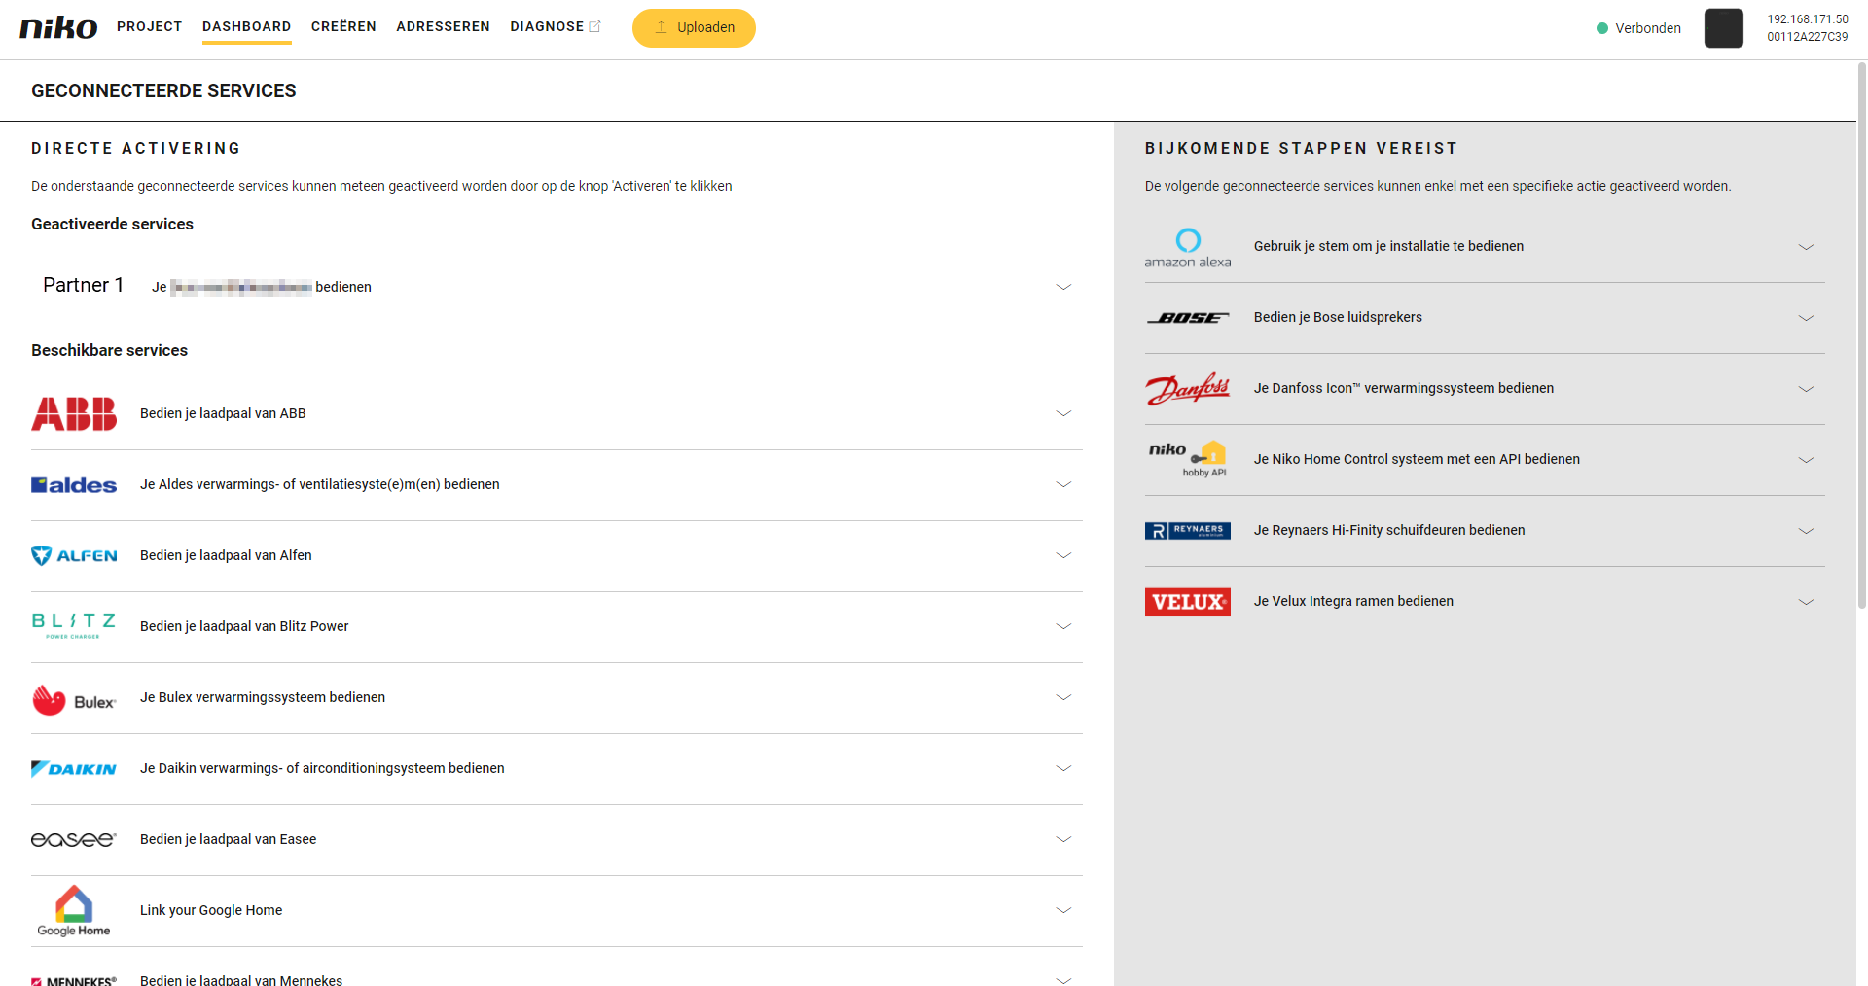The image size is (1868, 986).
Task: Click 'Bedien je laadpaal van Easee' text
Action: tap(228, 839)
